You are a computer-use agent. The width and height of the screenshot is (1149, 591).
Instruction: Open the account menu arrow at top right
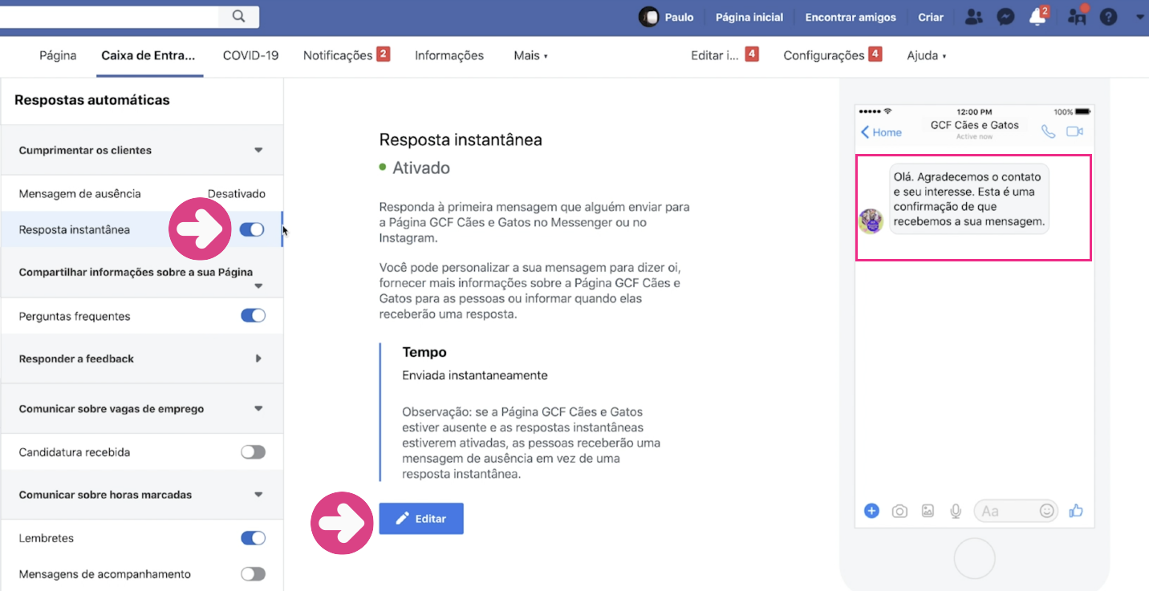click(x=1140, y=16)
